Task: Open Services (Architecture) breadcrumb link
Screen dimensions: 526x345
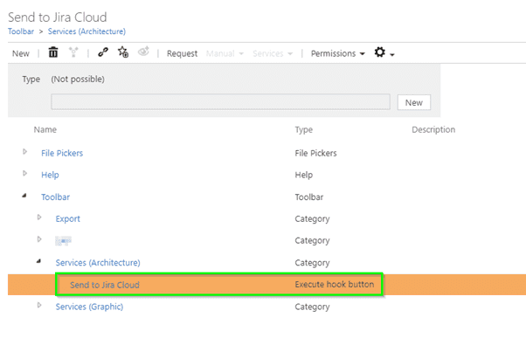Action: 87,31
